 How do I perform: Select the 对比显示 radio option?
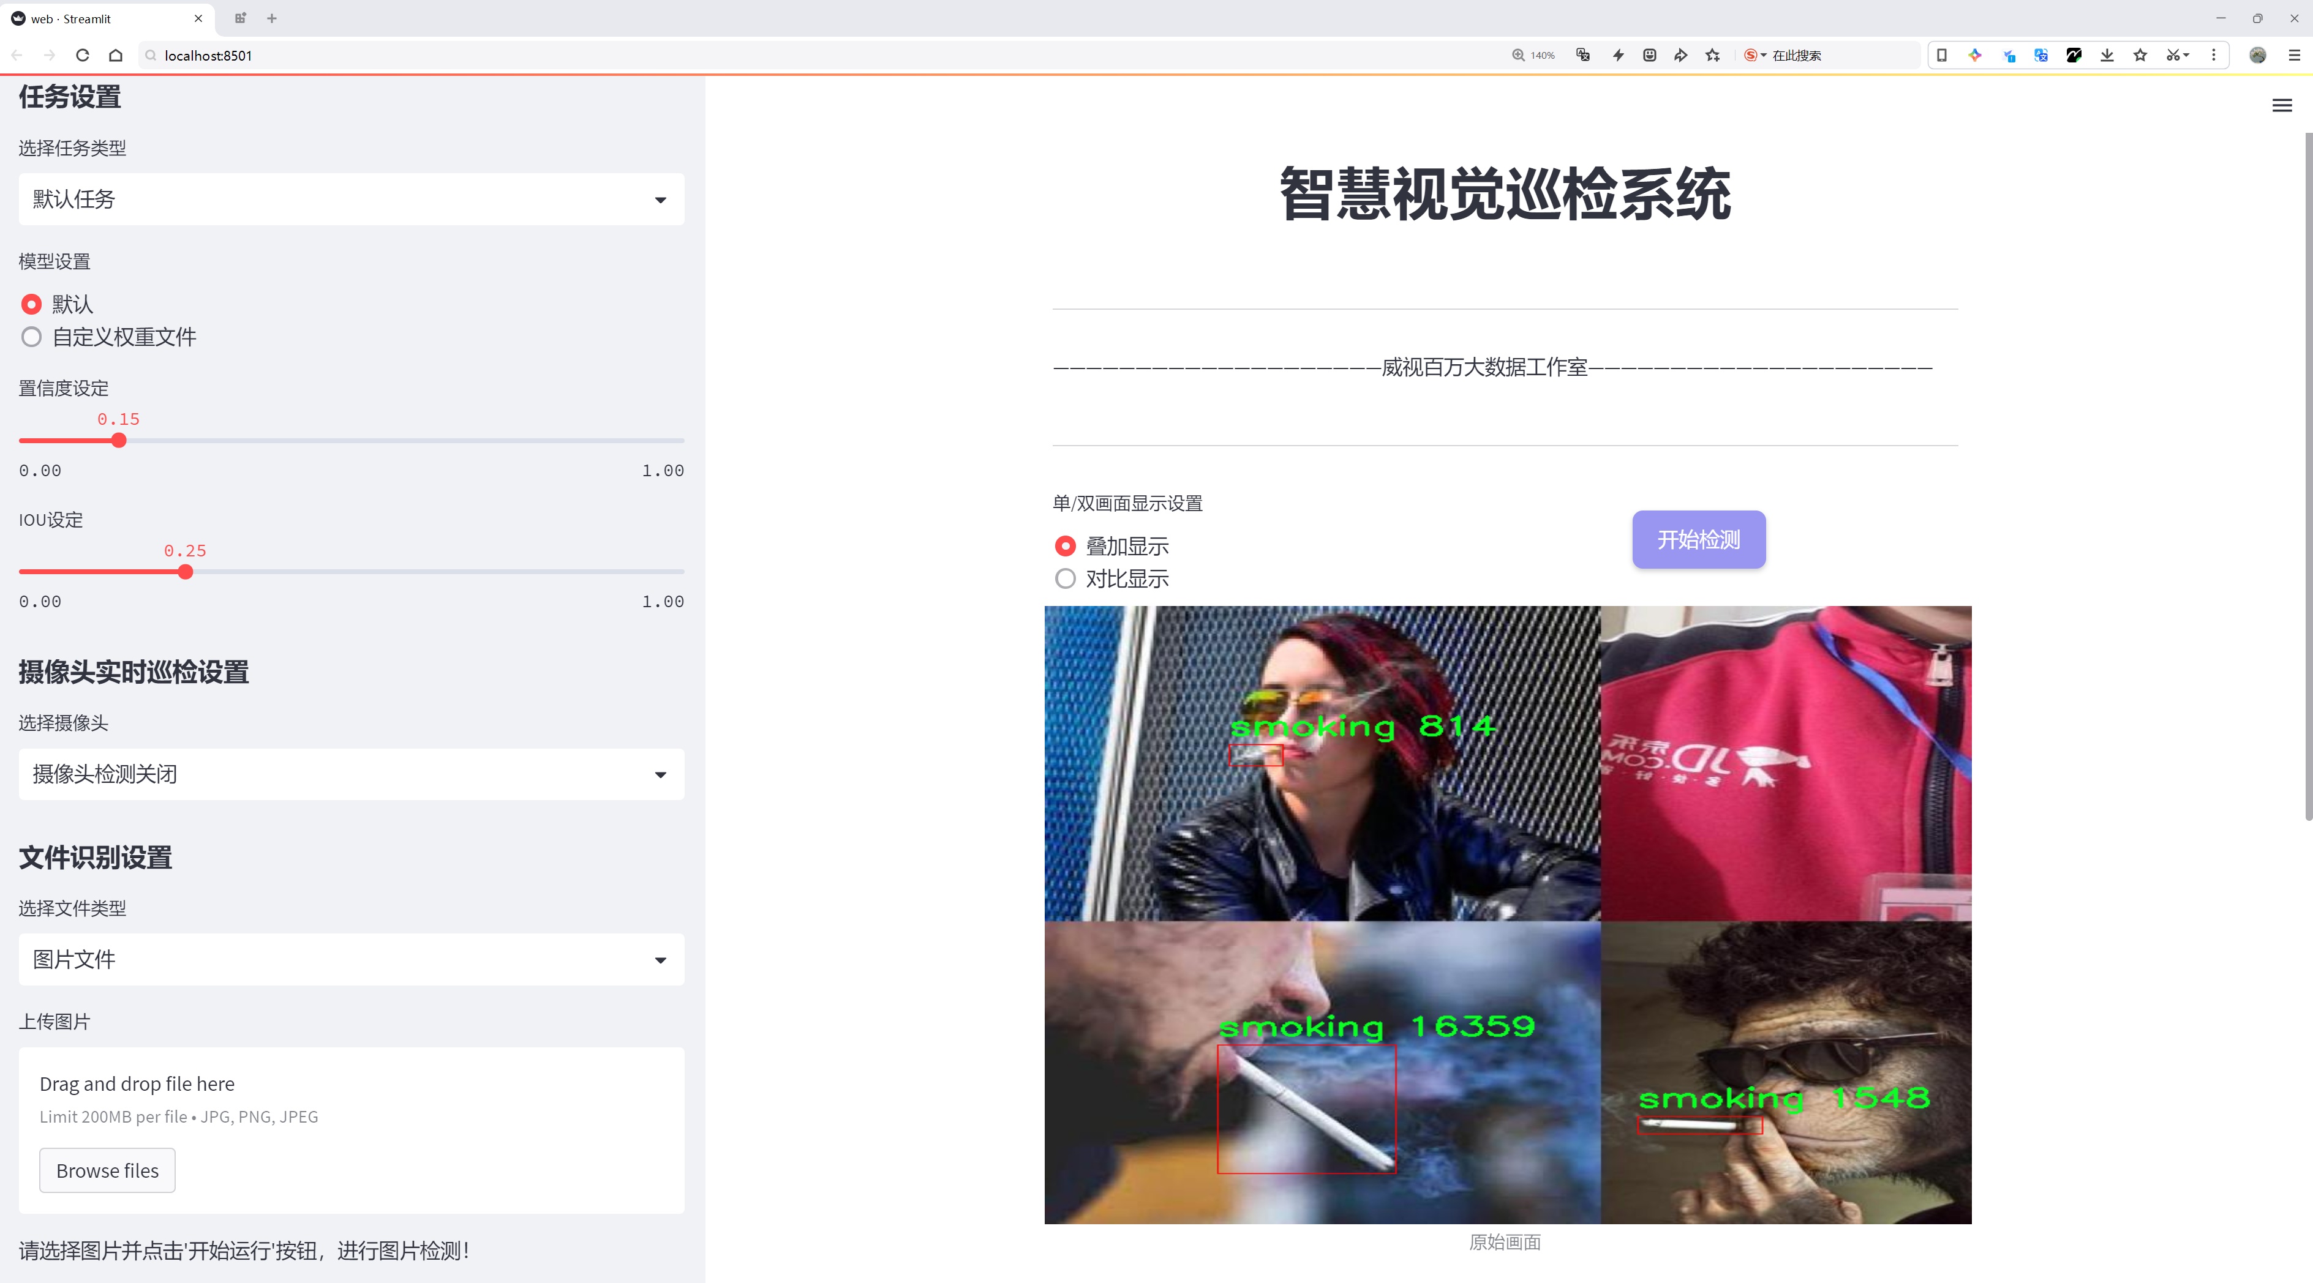coord(1065,578)
